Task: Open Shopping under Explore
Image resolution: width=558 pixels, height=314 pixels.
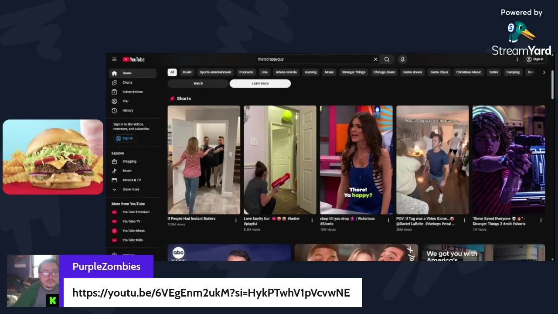Action: [x=133, y=161]
